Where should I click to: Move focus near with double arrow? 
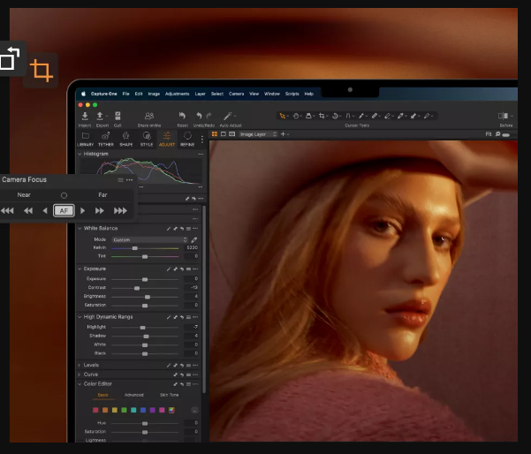tap(28, 210)
